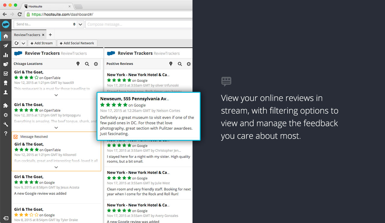Open Analytics bar chart icon

point(5,55)
